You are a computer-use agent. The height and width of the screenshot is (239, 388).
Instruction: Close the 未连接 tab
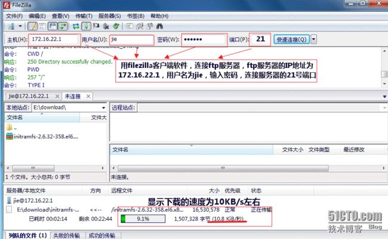coord(88,96)
